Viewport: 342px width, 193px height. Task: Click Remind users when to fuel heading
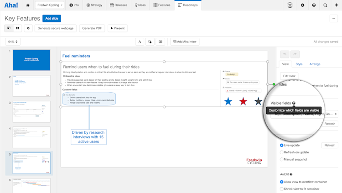101,67
